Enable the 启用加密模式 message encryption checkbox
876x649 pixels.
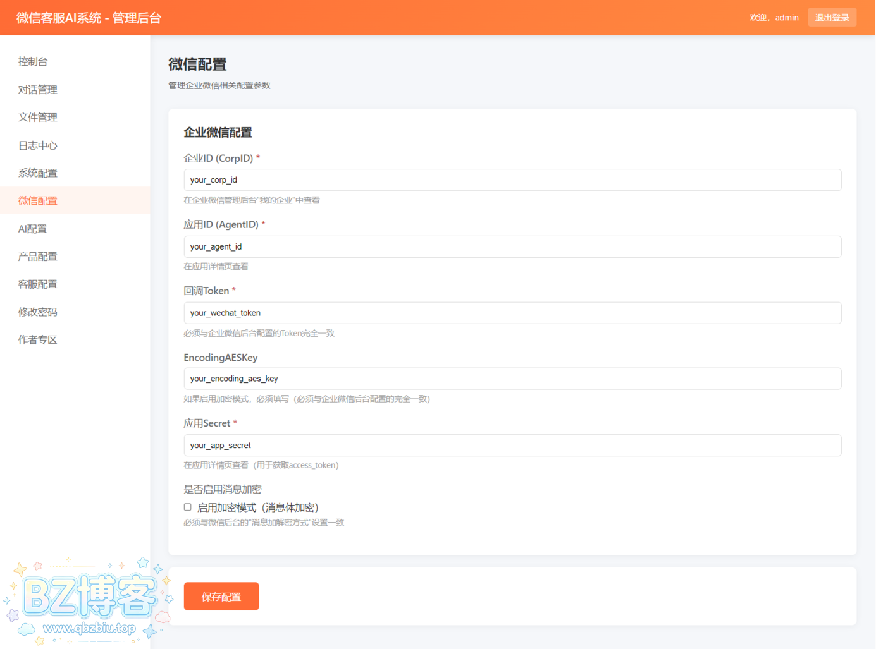point(187,506)
